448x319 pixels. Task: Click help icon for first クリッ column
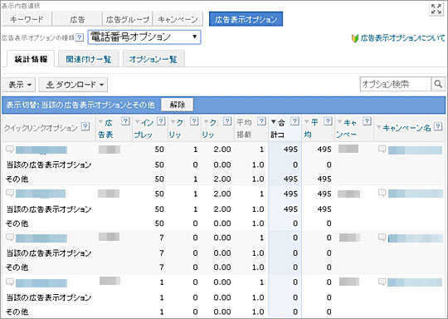click(194, 121)
